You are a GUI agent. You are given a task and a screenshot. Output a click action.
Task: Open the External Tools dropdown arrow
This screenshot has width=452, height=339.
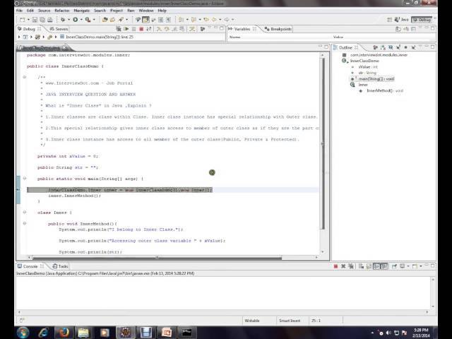tap(94, 20)
